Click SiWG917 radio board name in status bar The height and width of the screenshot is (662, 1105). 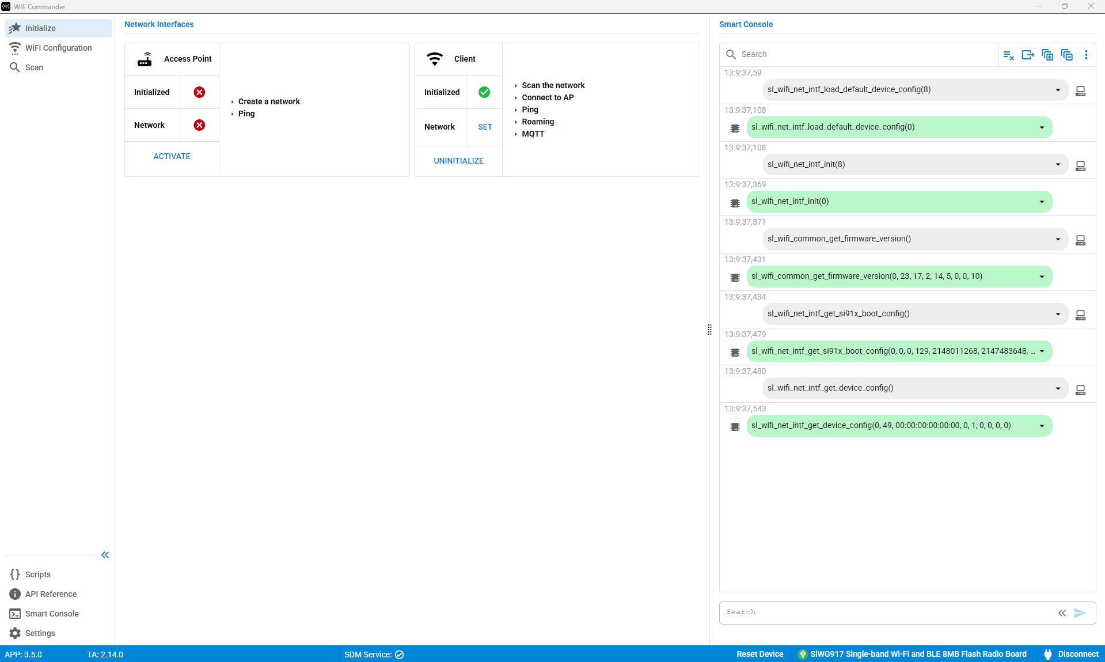pos(918,655)
